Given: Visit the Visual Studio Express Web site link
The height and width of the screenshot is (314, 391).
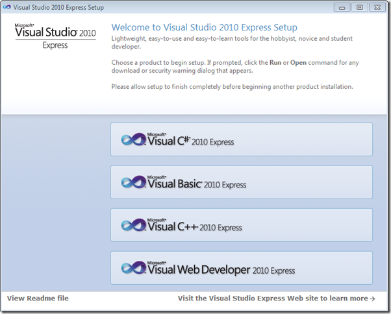Looking at the screenshot, I should 276,298.
